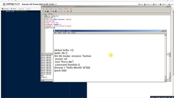174x98 pixels.
Task: Open the Правка menu in Notepad
Action: tap(60, 33)
